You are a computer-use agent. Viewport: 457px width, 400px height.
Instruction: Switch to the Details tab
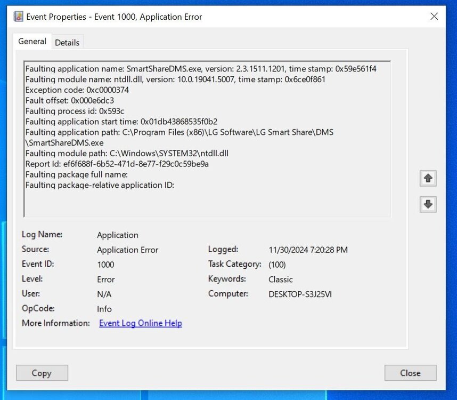click(x=67, y=43)
